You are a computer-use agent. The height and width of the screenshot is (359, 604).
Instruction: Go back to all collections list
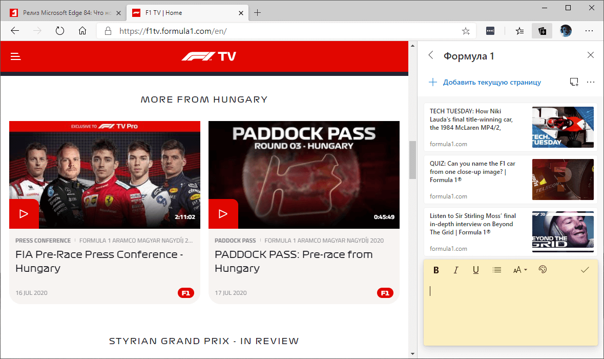[431, 55]
